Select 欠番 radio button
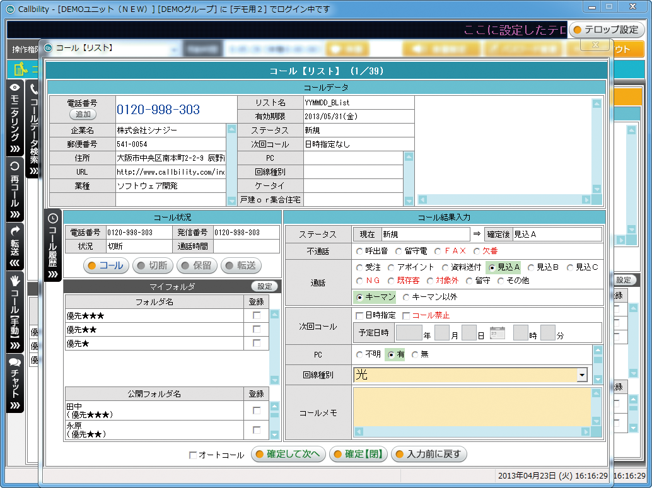Viewport: 652px width, 488px height. coord(477,252)
